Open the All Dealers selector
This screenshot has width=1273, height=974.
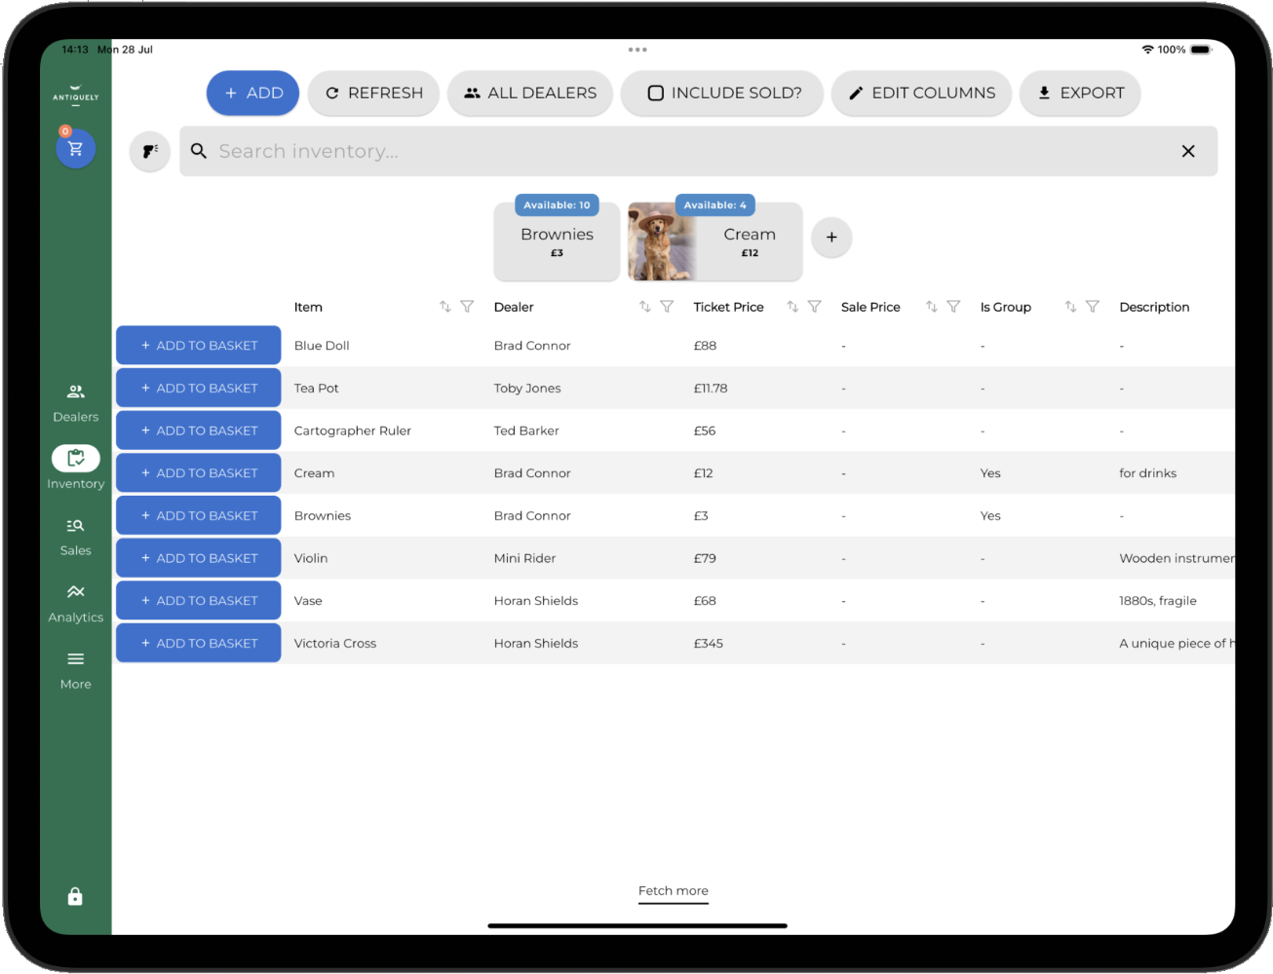529,94
